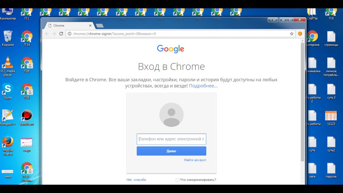Open Mozilla Firefox shortcut
This screenshot has height=193, width=343.
(x=8, y=146)
